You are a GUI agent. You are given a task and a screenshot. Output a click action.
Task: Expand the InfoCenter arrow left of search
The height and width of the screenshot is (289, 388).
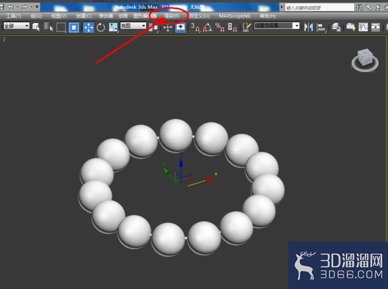[x=281, y=7]
